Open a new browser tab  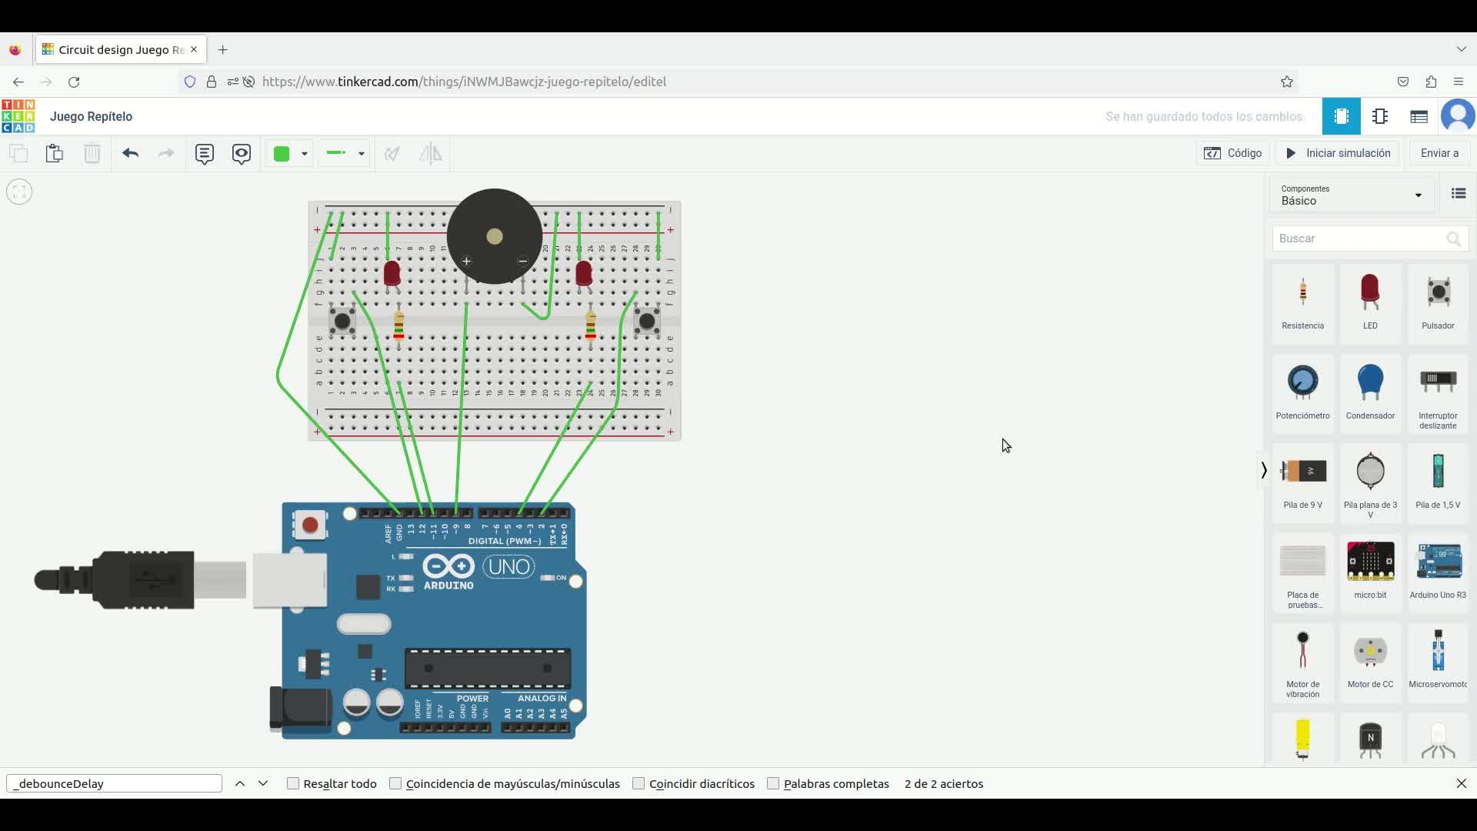coord(222,49)
